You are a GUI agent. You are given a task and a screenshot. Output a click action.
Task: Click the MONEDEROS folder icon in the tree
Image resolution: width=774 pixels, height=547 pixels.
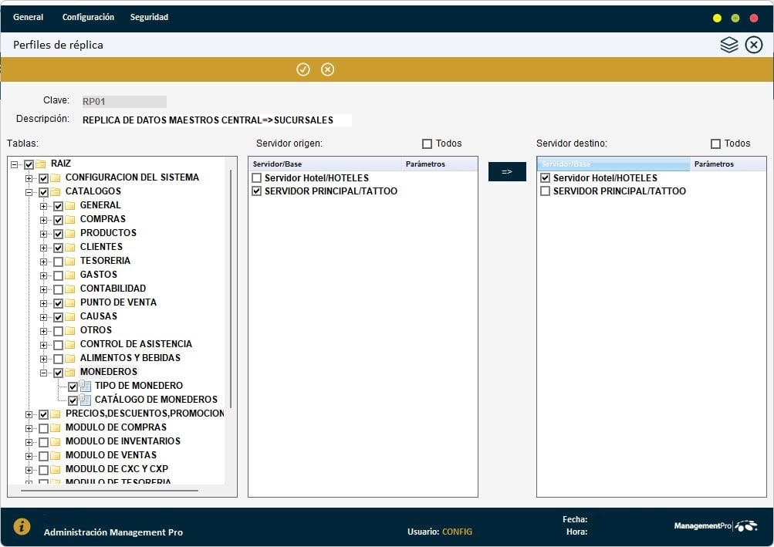click(x=69, y=372)
